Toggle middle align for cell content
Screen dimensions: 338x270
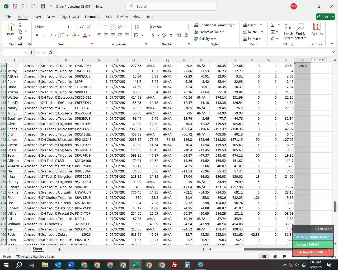coord(106,27)
